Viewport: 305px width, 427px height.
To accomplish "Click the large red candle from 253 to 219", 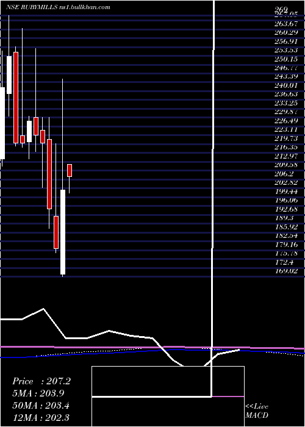I will (x=16, y=98).
